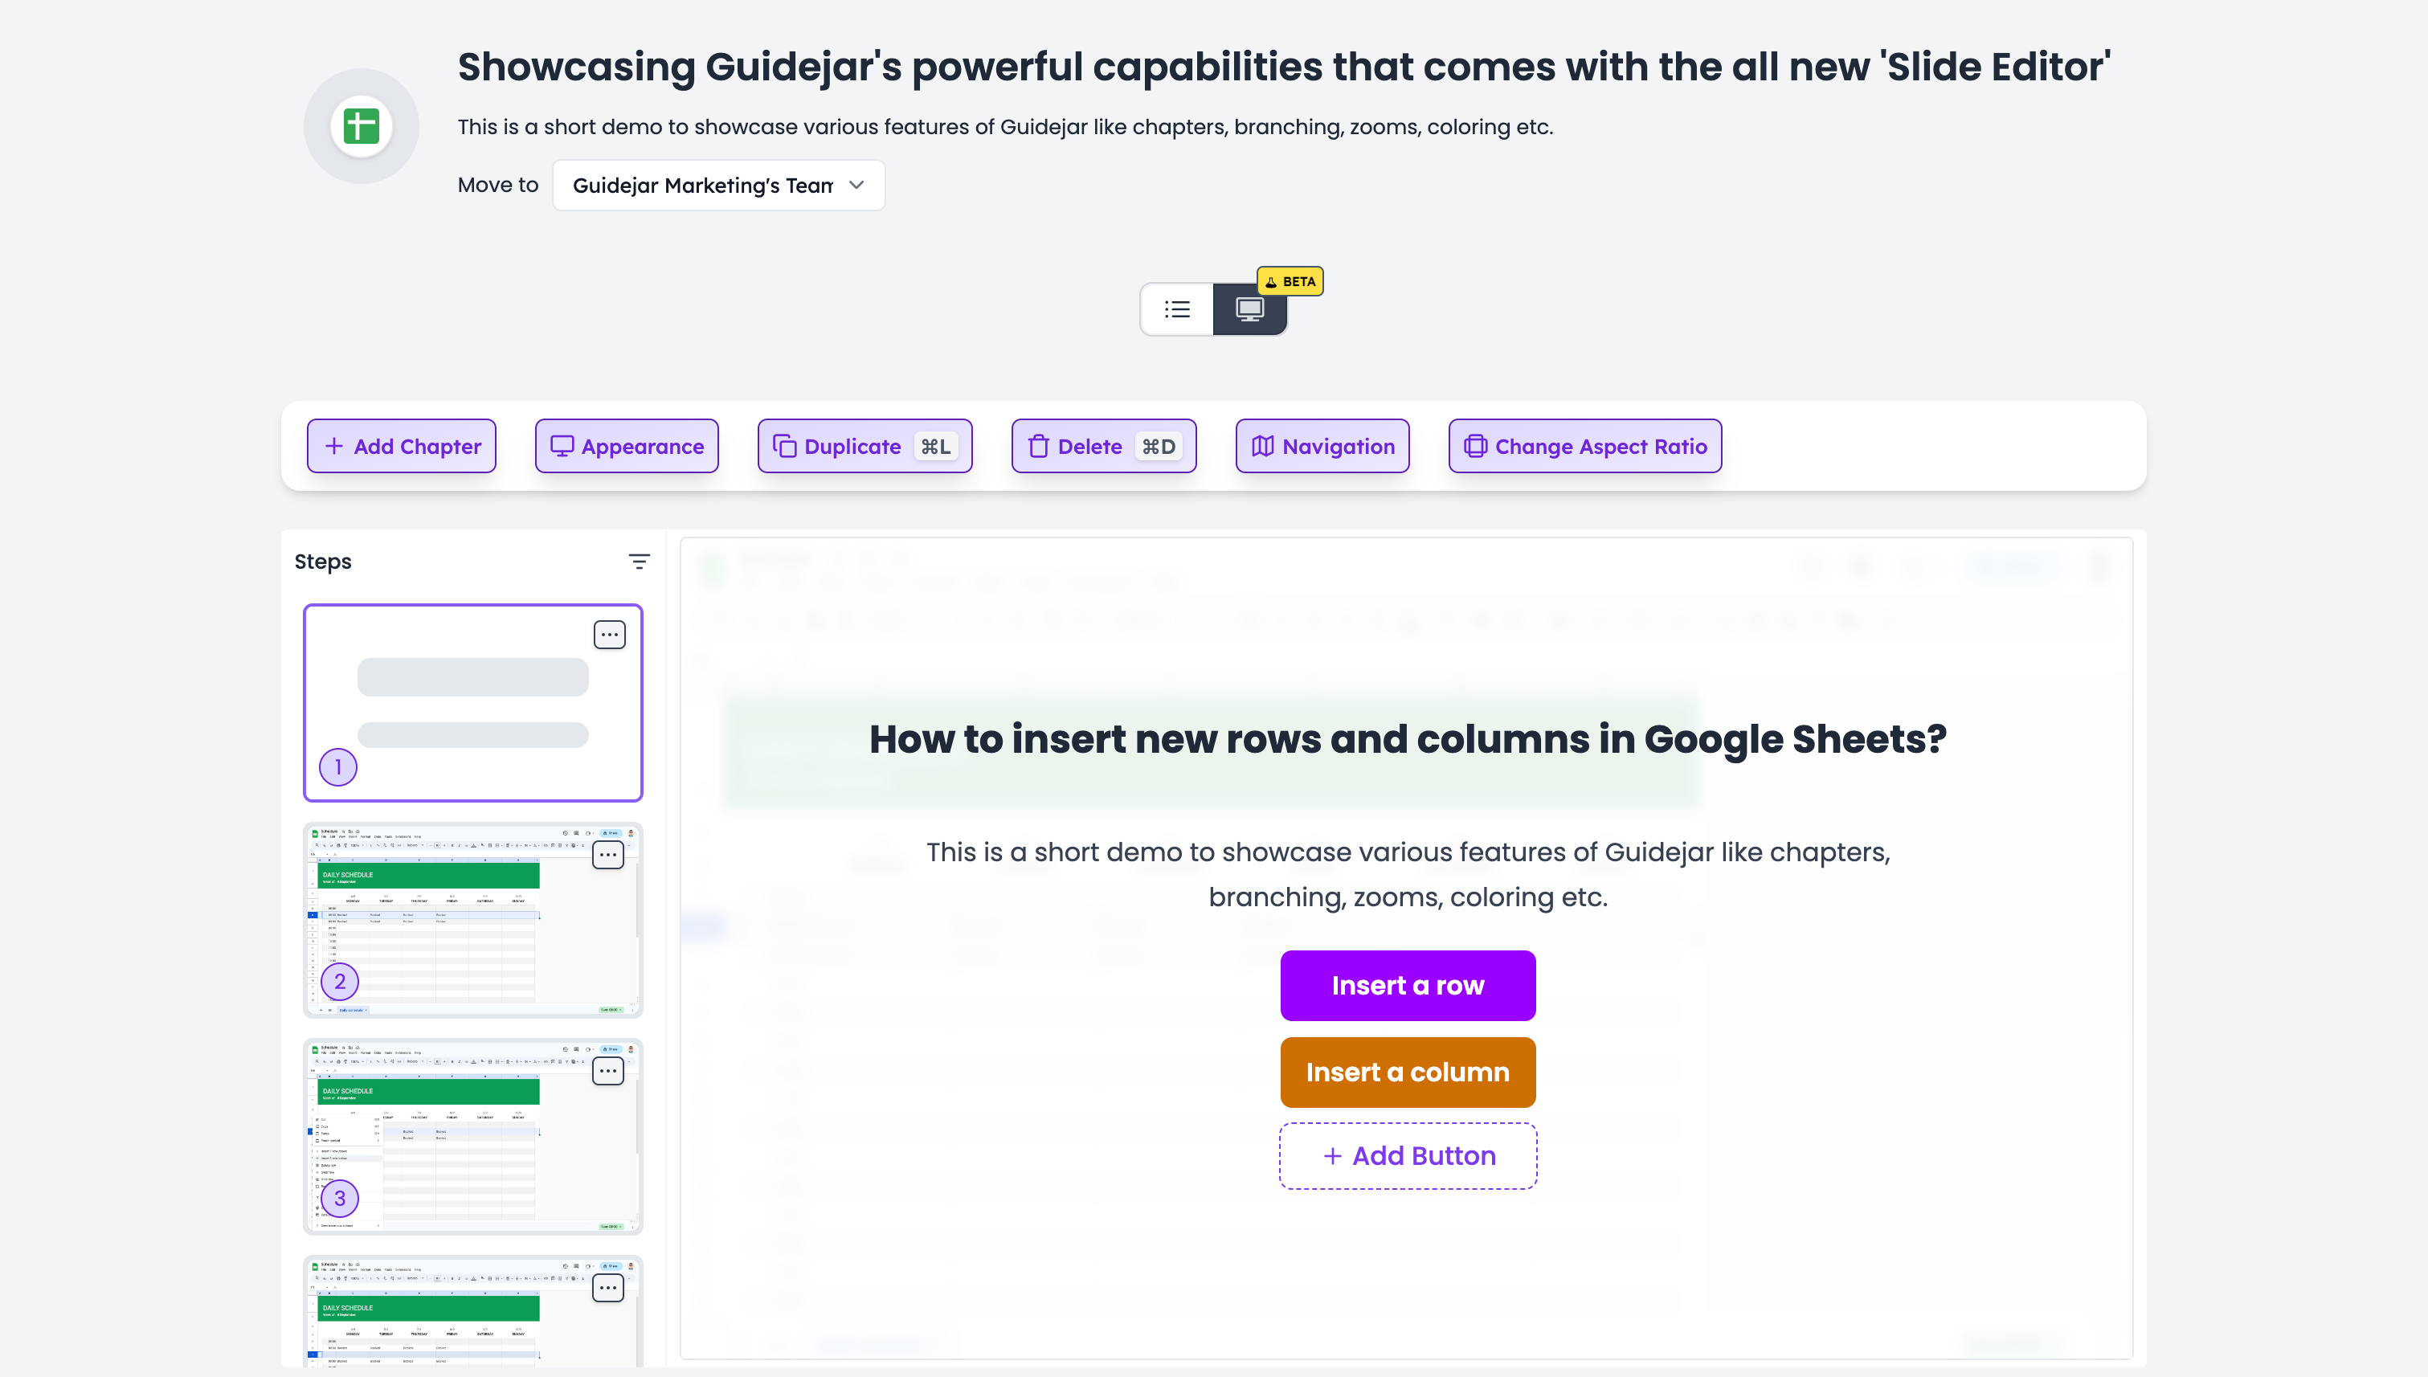
Task: Click Change Aspect Ratio
Action: [1584, 447]
